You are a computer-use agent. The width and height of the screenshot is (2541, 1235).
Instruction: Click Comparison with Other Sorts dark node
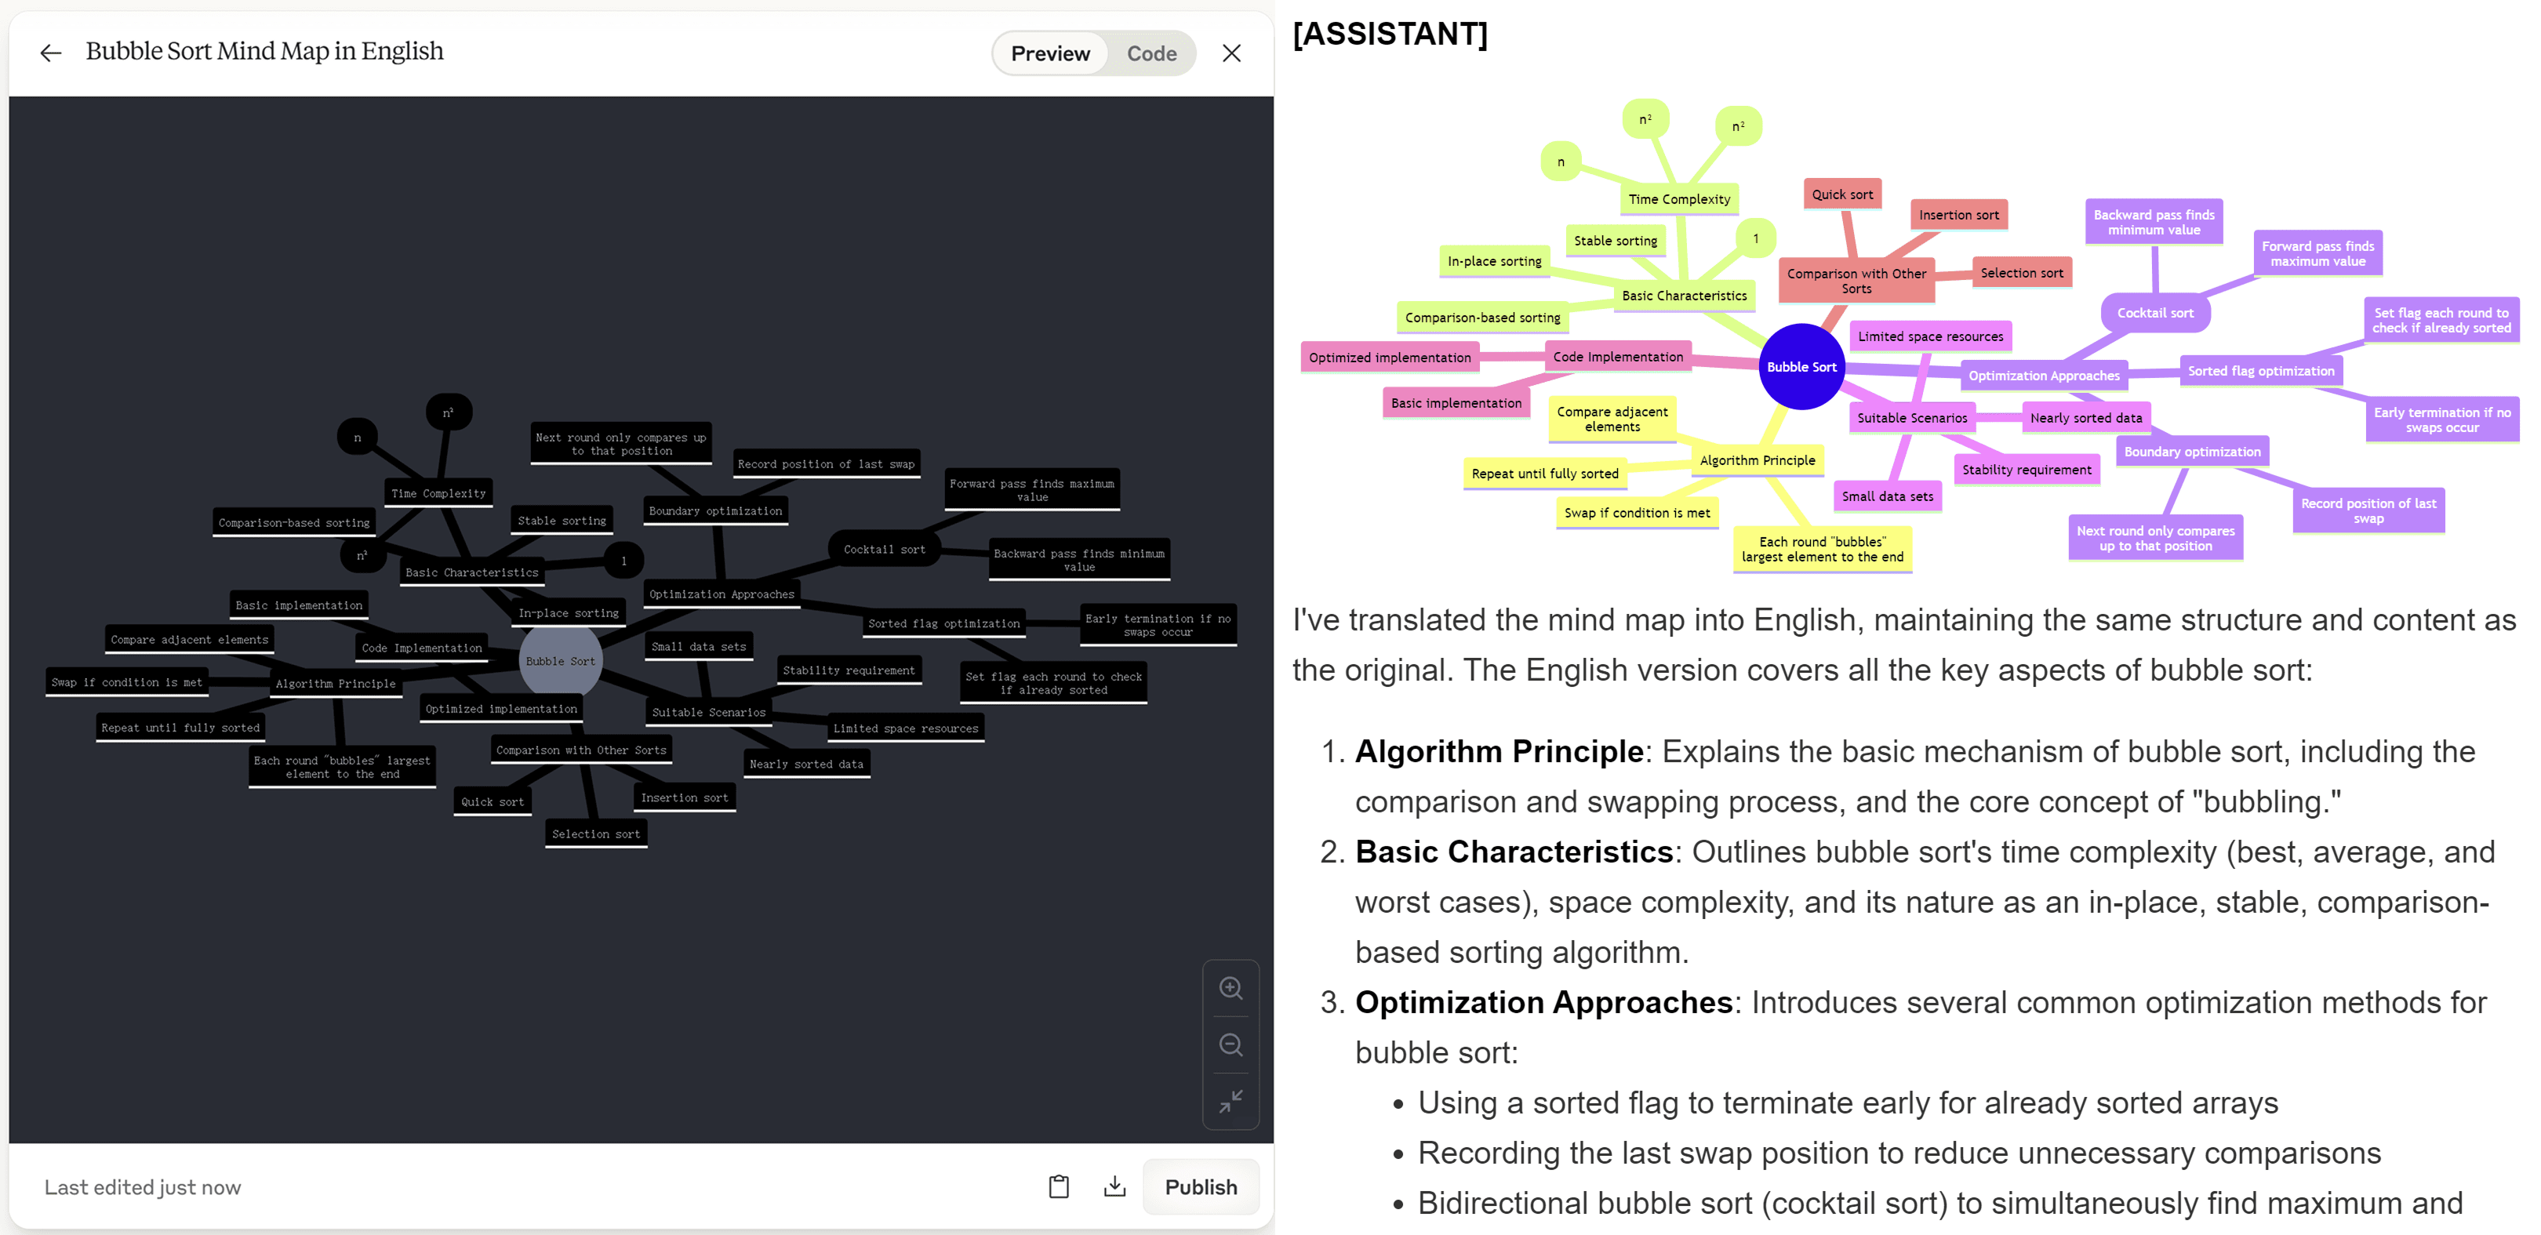[581, 750]
